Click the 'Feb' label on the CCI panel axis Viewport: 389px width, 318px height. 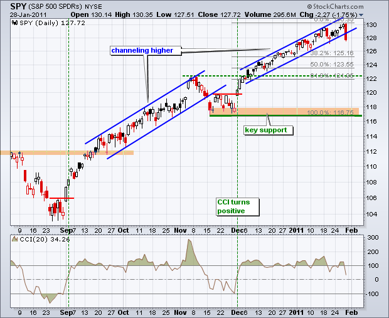[x=351, y=312]
